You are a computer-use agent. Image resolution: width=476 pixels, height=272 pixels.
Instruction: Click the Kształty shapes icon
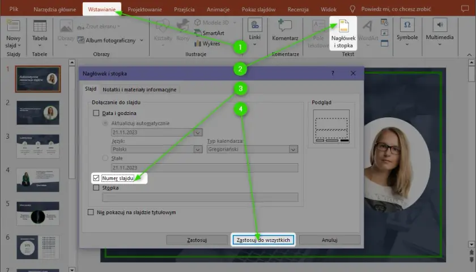pyautogui.click(x=163, y=26)
